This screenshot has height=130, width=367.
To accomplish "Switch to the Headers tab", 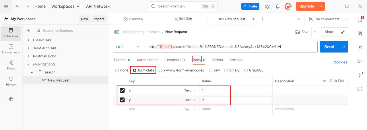I will click(175, 60).
